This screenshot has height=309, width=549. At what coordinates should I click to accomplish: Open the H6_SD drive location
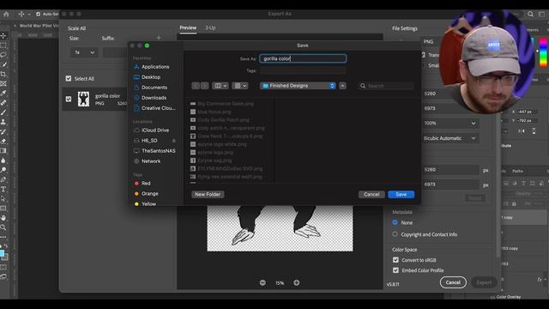(149, 141)
